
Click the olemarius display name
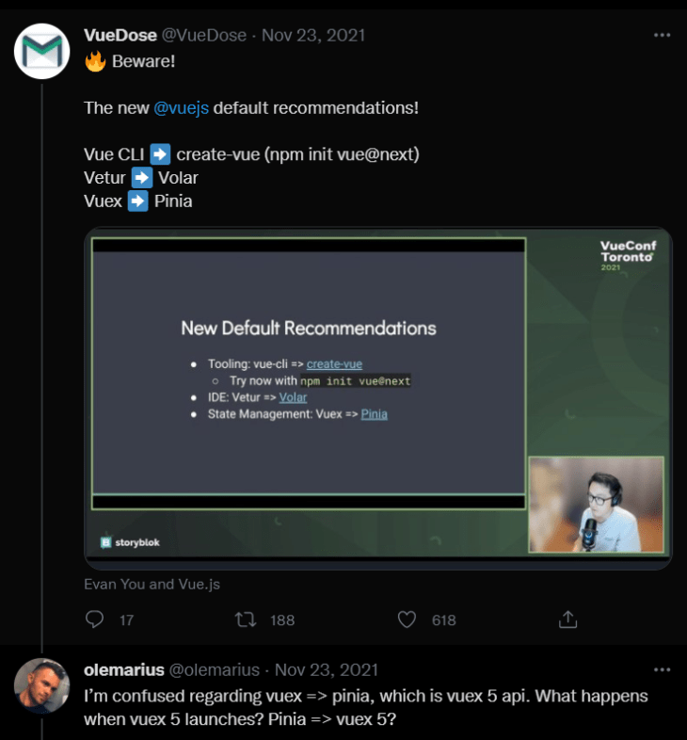pyautogui.click(x=123, y=670)
